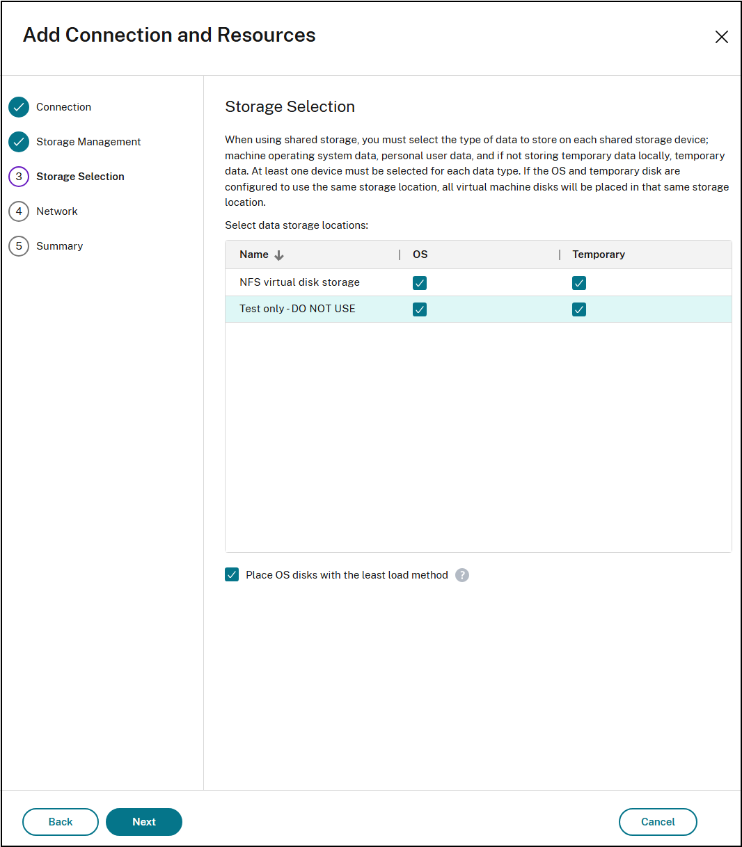This screenshot has height=847, width=742.
Task: Click the Storage Management completed check icon
Action: click(x=18, y=141)
